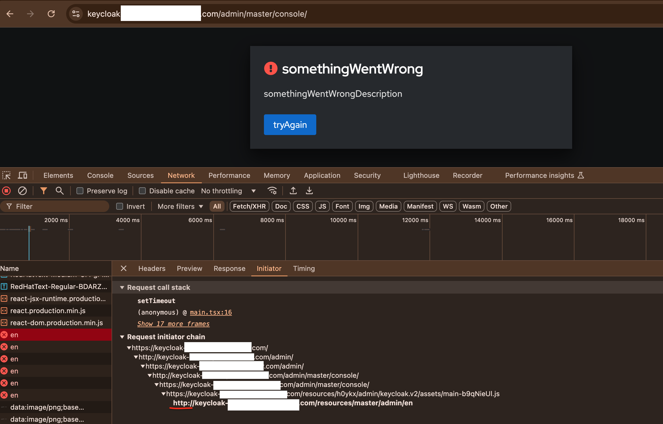Select the react.production.min.js request
Image resolution: width=663 pixels, height=424 pixels.
[56, 311]
